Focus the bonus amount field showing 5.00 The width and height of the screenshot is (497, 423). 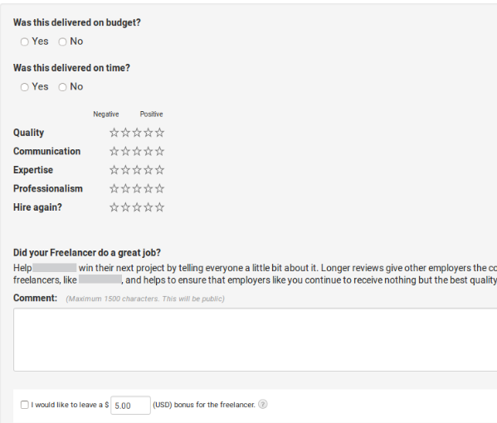tap(130, 406)
